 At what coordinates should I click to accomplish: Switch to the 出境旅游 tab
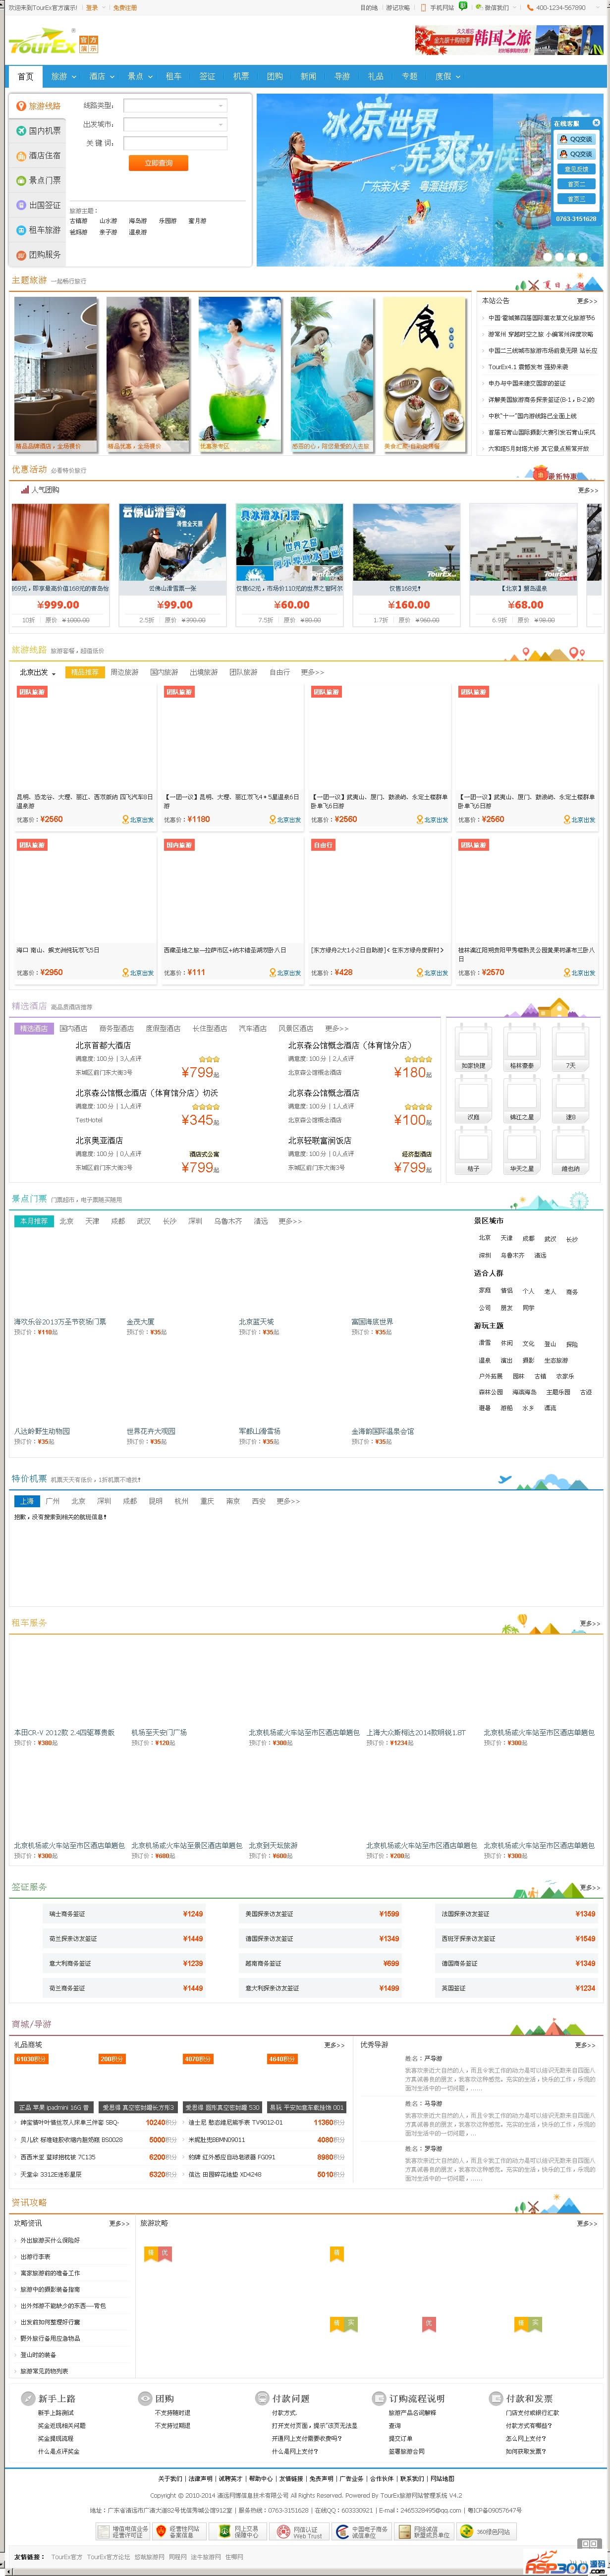204,672
